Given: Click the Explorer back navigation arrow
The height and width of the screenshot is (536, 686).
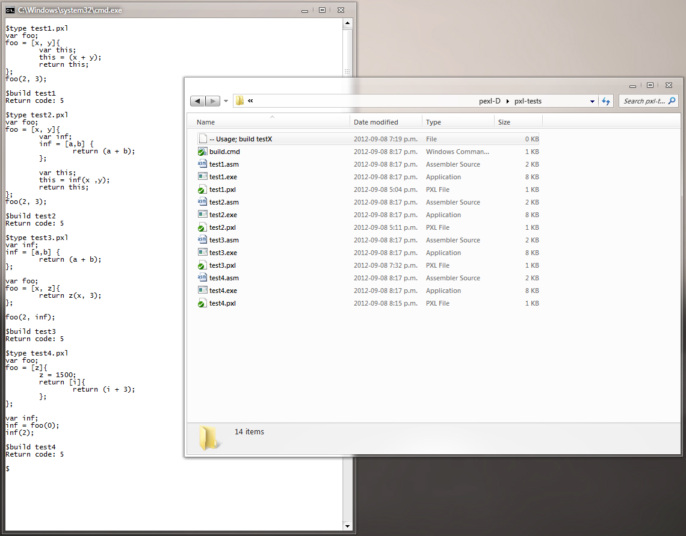Looking at the screenshot, I should point(198,101).
